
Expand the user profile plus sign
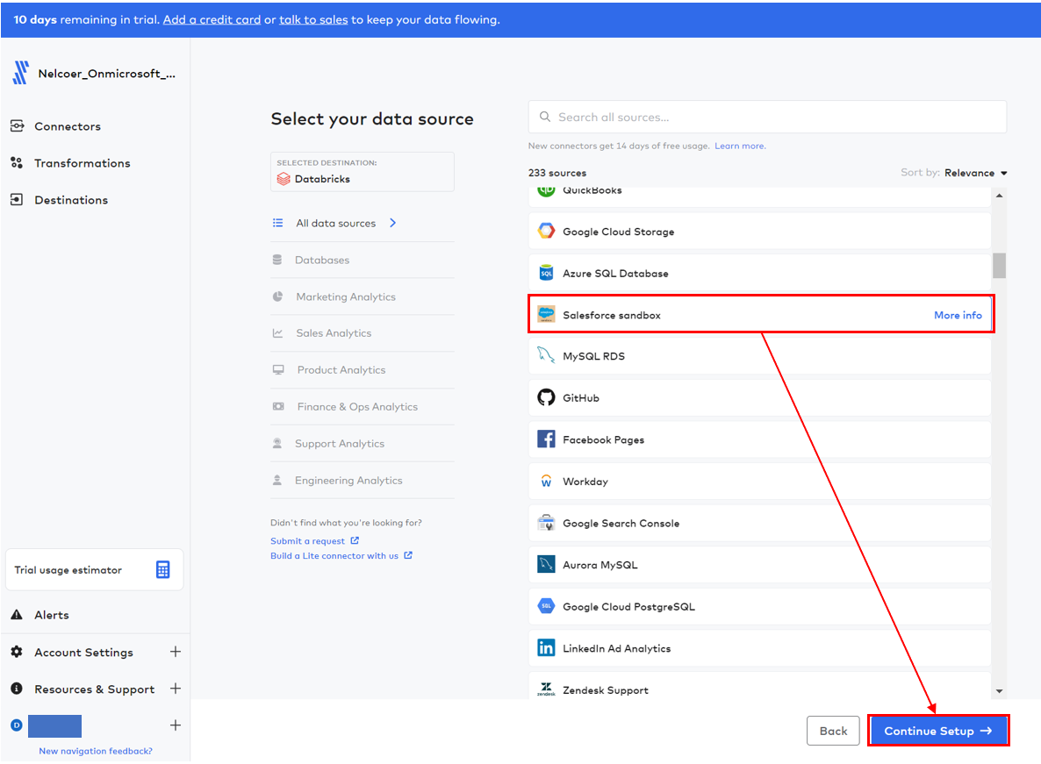click(176, 725)
